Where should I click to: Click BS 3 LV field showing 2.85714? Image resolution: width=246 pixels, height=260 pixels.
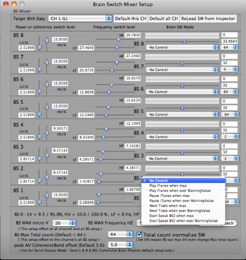click(x=27, y=159)
